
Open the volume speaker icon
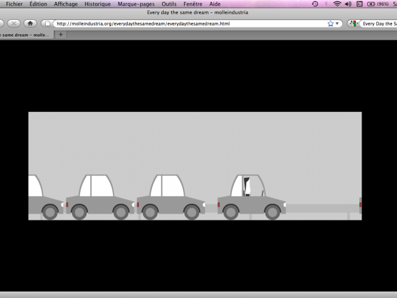348,4
